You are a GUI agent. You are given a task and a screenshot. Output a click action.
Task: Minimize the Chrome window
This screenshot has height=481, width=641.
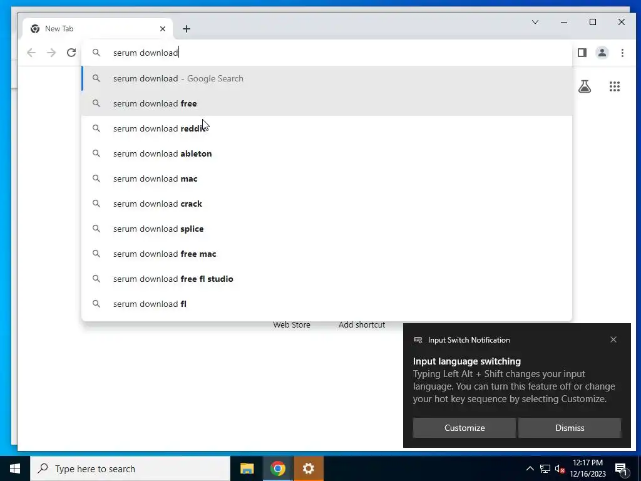[x=564, y=22]
